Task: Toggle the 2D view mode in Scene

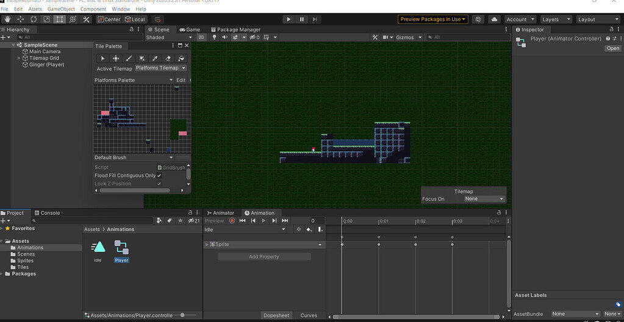Action: [x=201, y=38]
